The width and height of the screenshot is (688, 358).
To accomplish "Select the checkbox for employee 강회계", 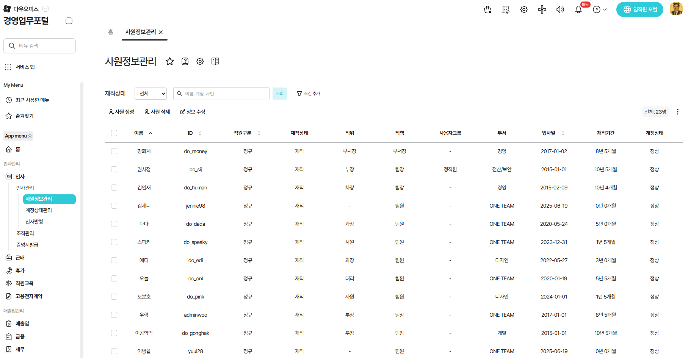I will pos(114,151).
